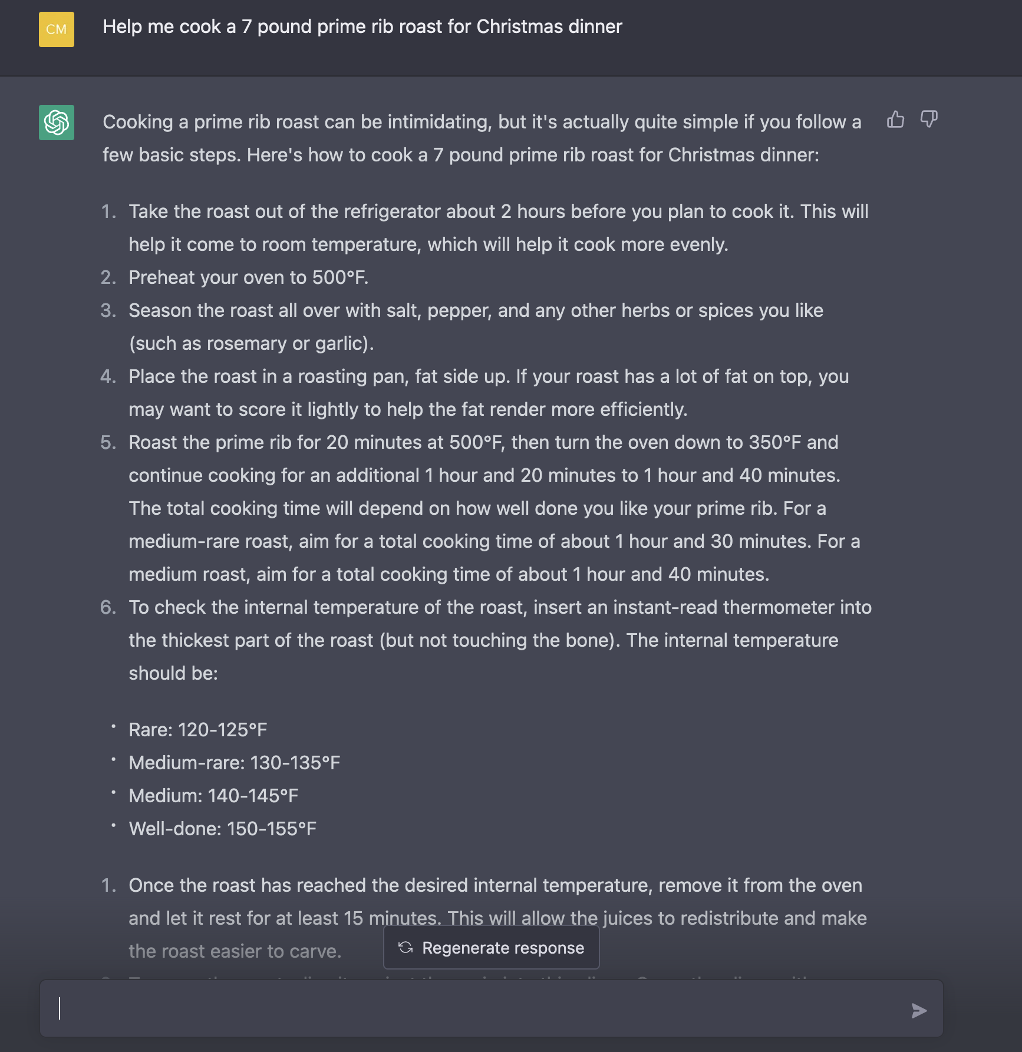This screenshot has width=1022, height=1052.
Task: Click the 'Rare: 120-125°F' bullet
Action: [x=197, y=730]
